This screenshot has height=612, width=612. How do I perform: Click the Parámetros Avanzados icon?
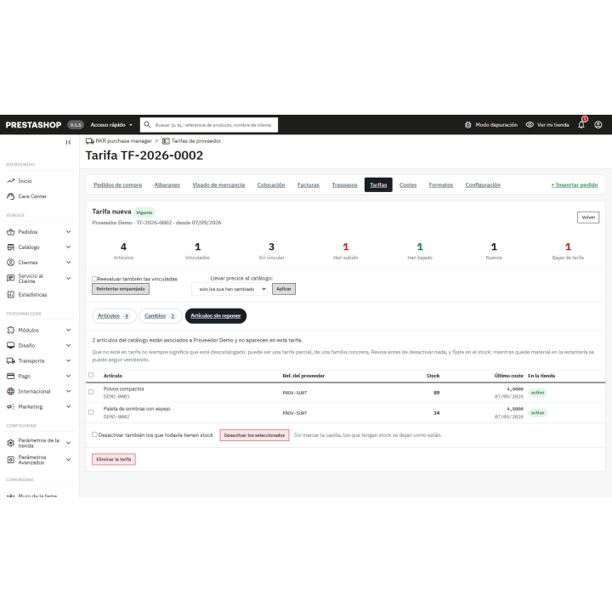pyautogui.click(x=10, y=460)
